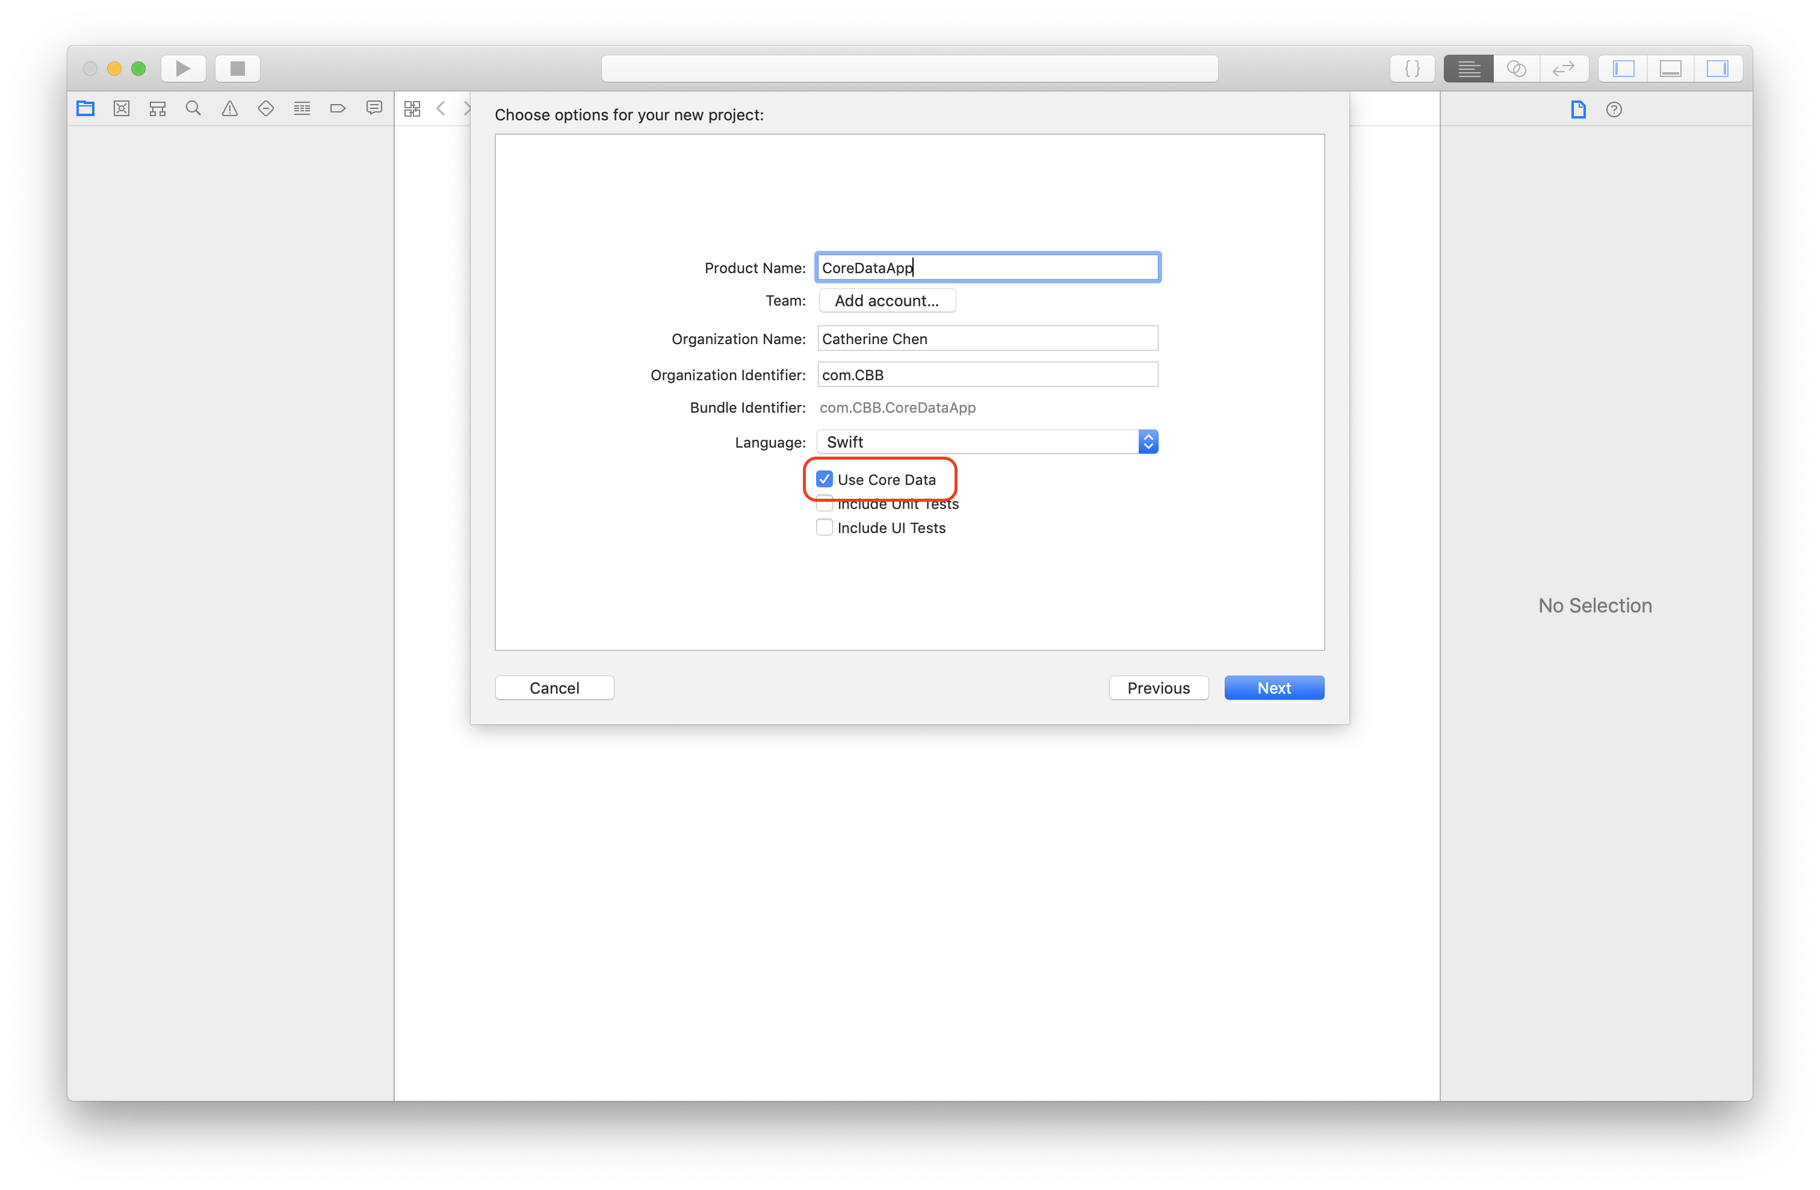Viewport: 1820px width, 1190px height.
Task: Click the Run play button
Action: tap(184, 69)
